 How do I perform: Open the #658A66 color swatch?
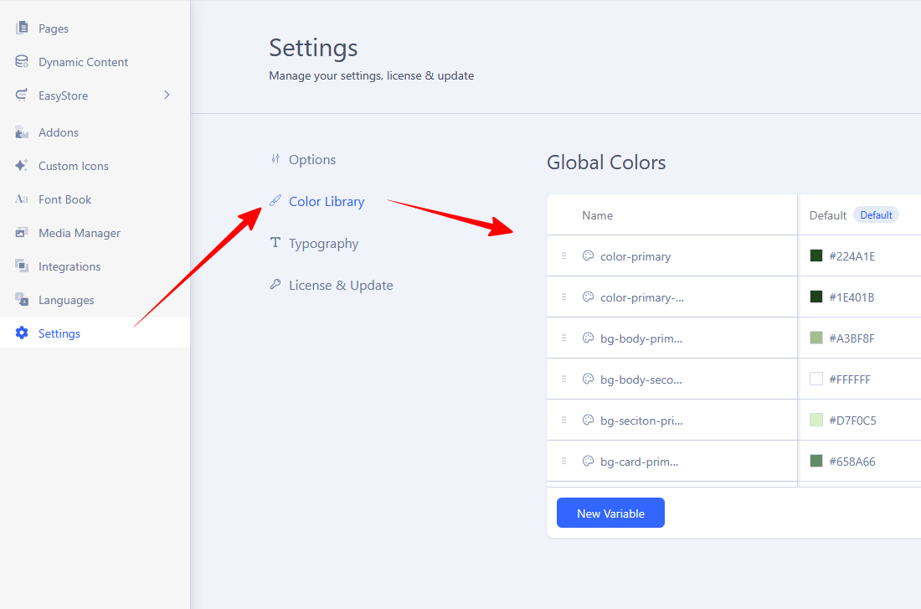click(x=816, y=461)
